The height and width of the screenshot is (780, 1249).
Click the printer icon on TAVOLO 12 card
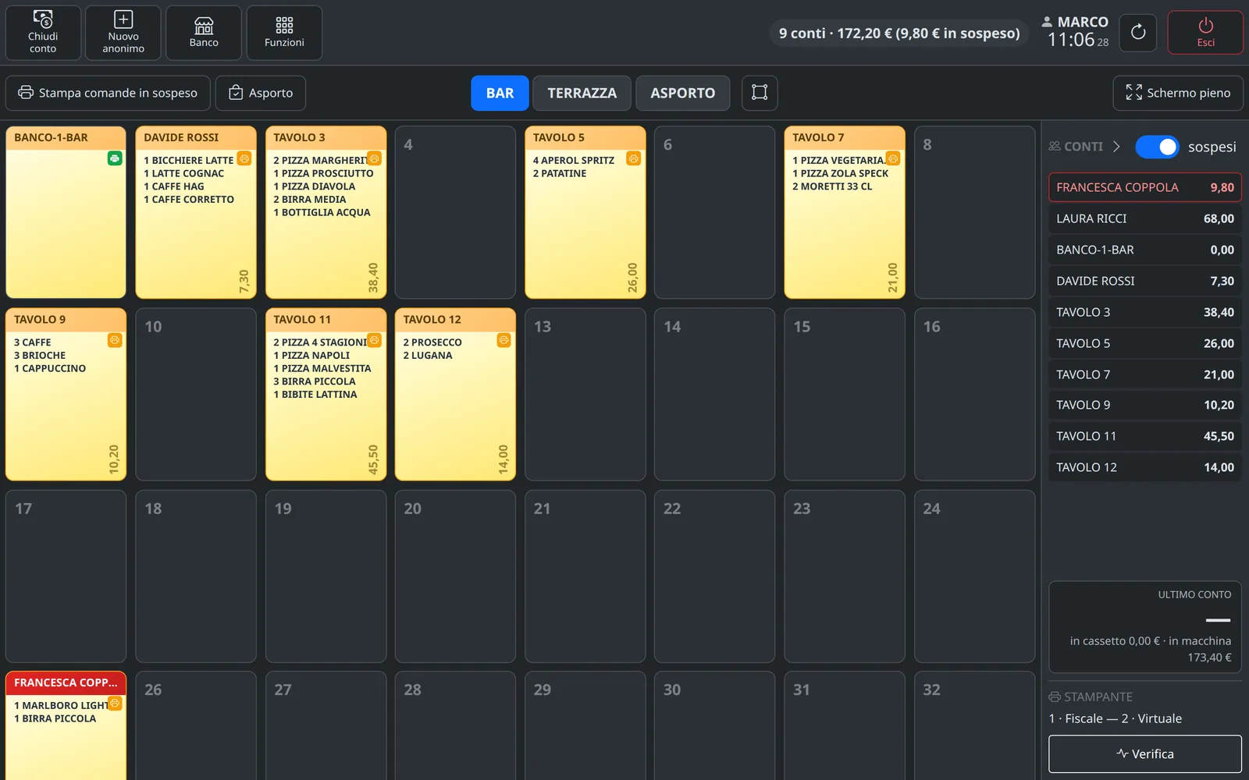coord(504,340)
